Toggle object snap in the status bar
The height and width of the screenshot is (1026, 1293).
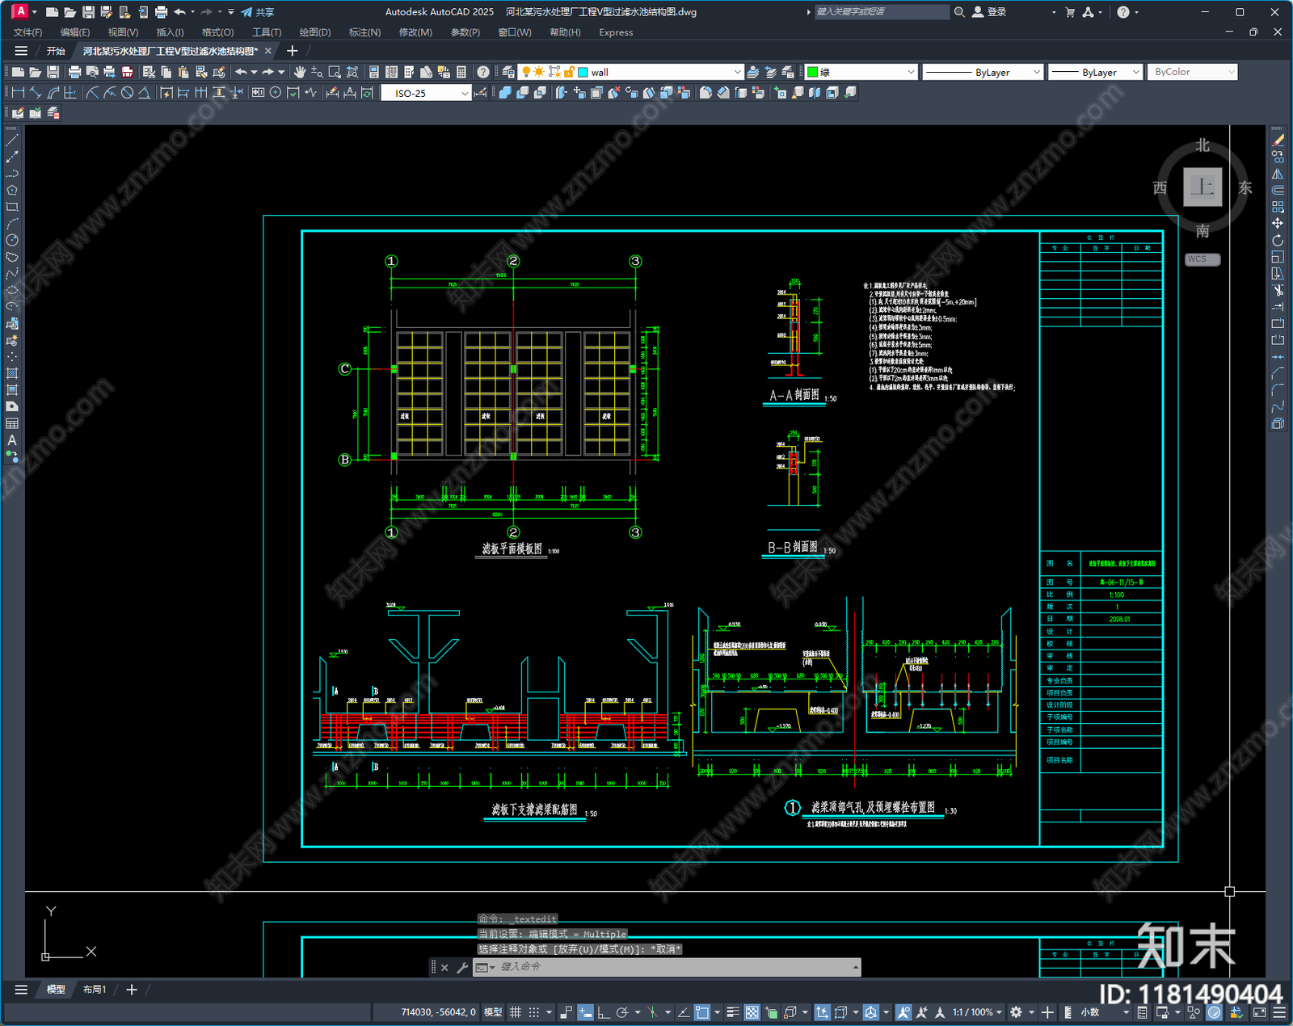click(702, 1012)
